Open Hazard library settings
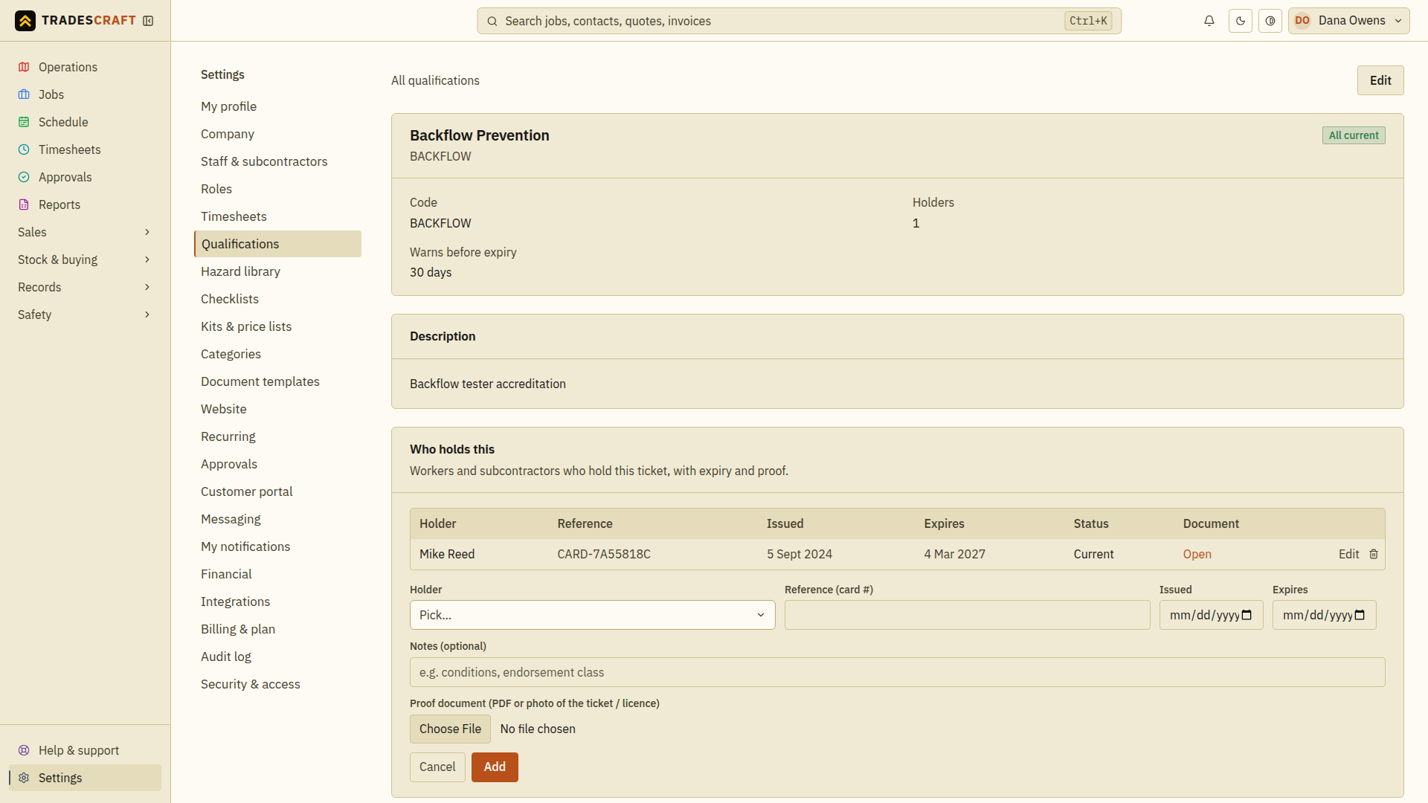This screenshot has height=803, width=1428. pos(277,271)
